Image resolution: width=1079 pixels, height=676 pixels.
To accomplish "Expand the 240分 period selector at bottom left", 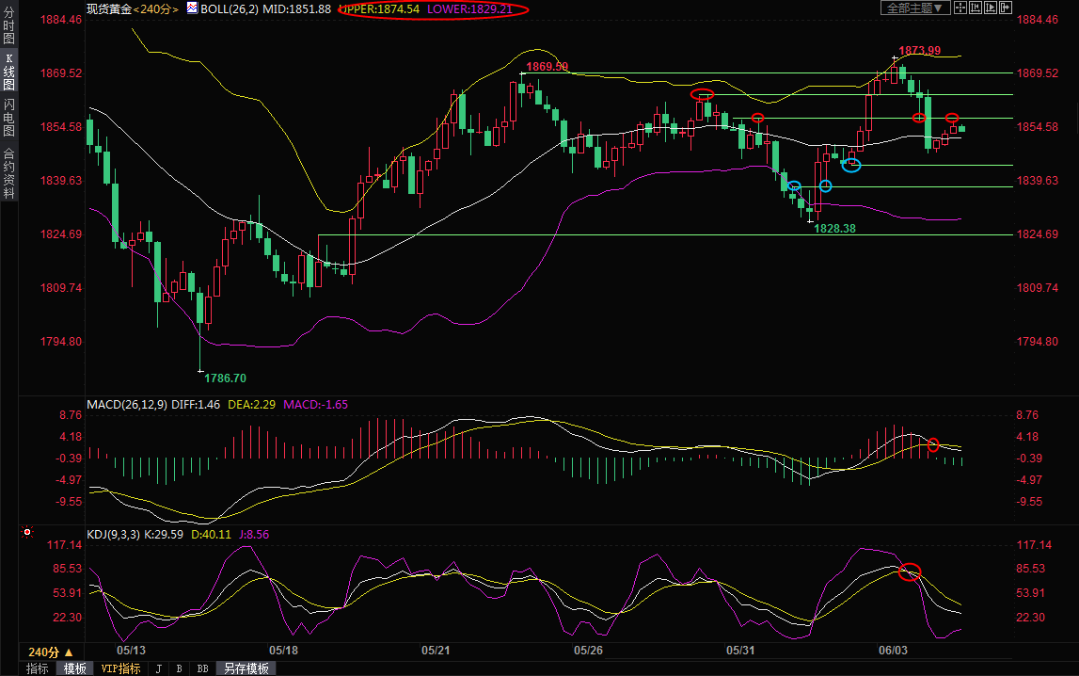I will click(x=51, y=652).
